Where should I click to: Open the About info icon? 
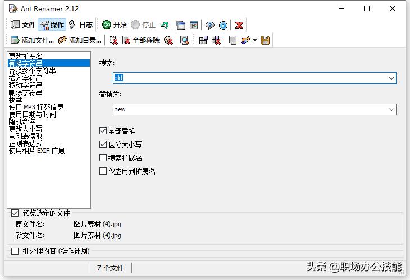(x=223, y=25)
